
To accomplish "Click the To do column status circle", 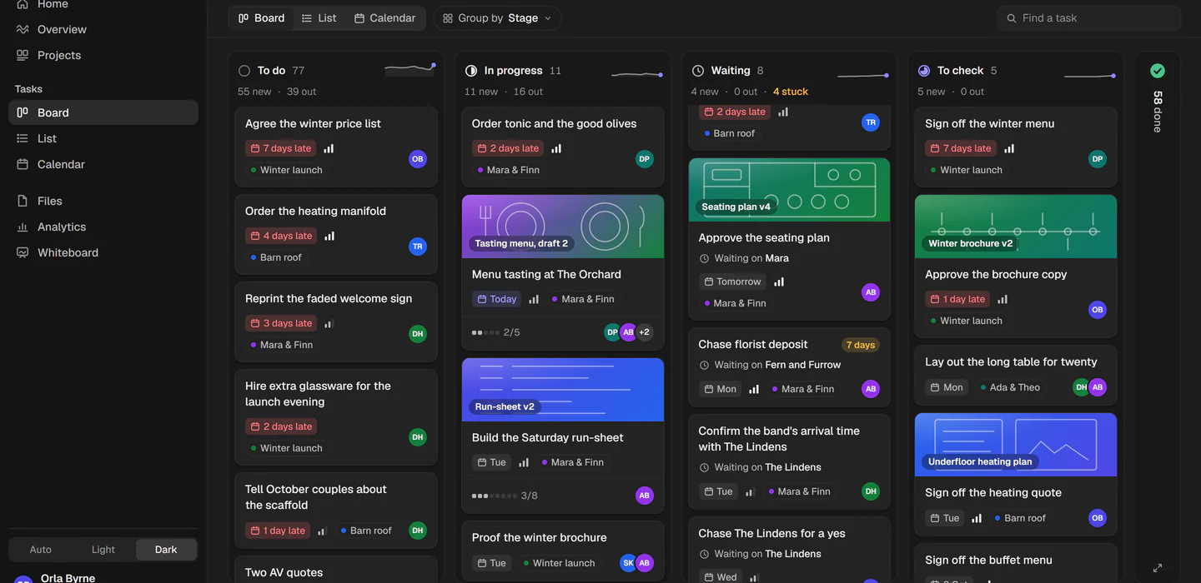I will (244, 71).
